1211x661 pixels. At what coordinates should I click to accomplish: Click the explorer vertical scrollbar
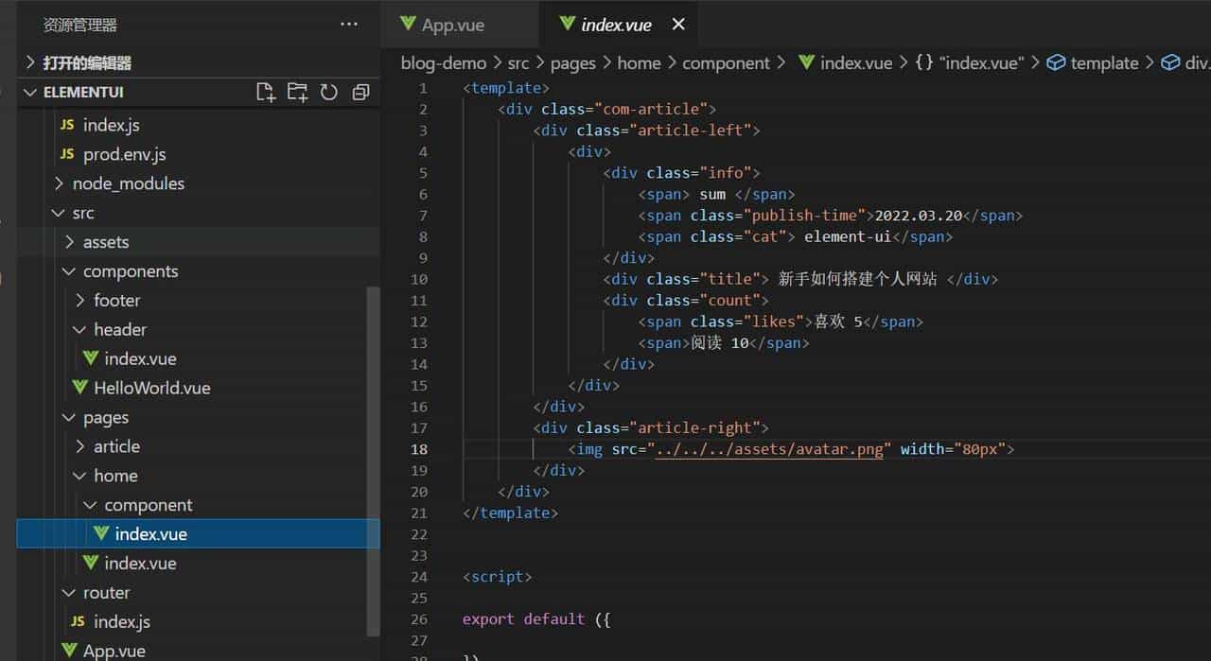[373, 454]
